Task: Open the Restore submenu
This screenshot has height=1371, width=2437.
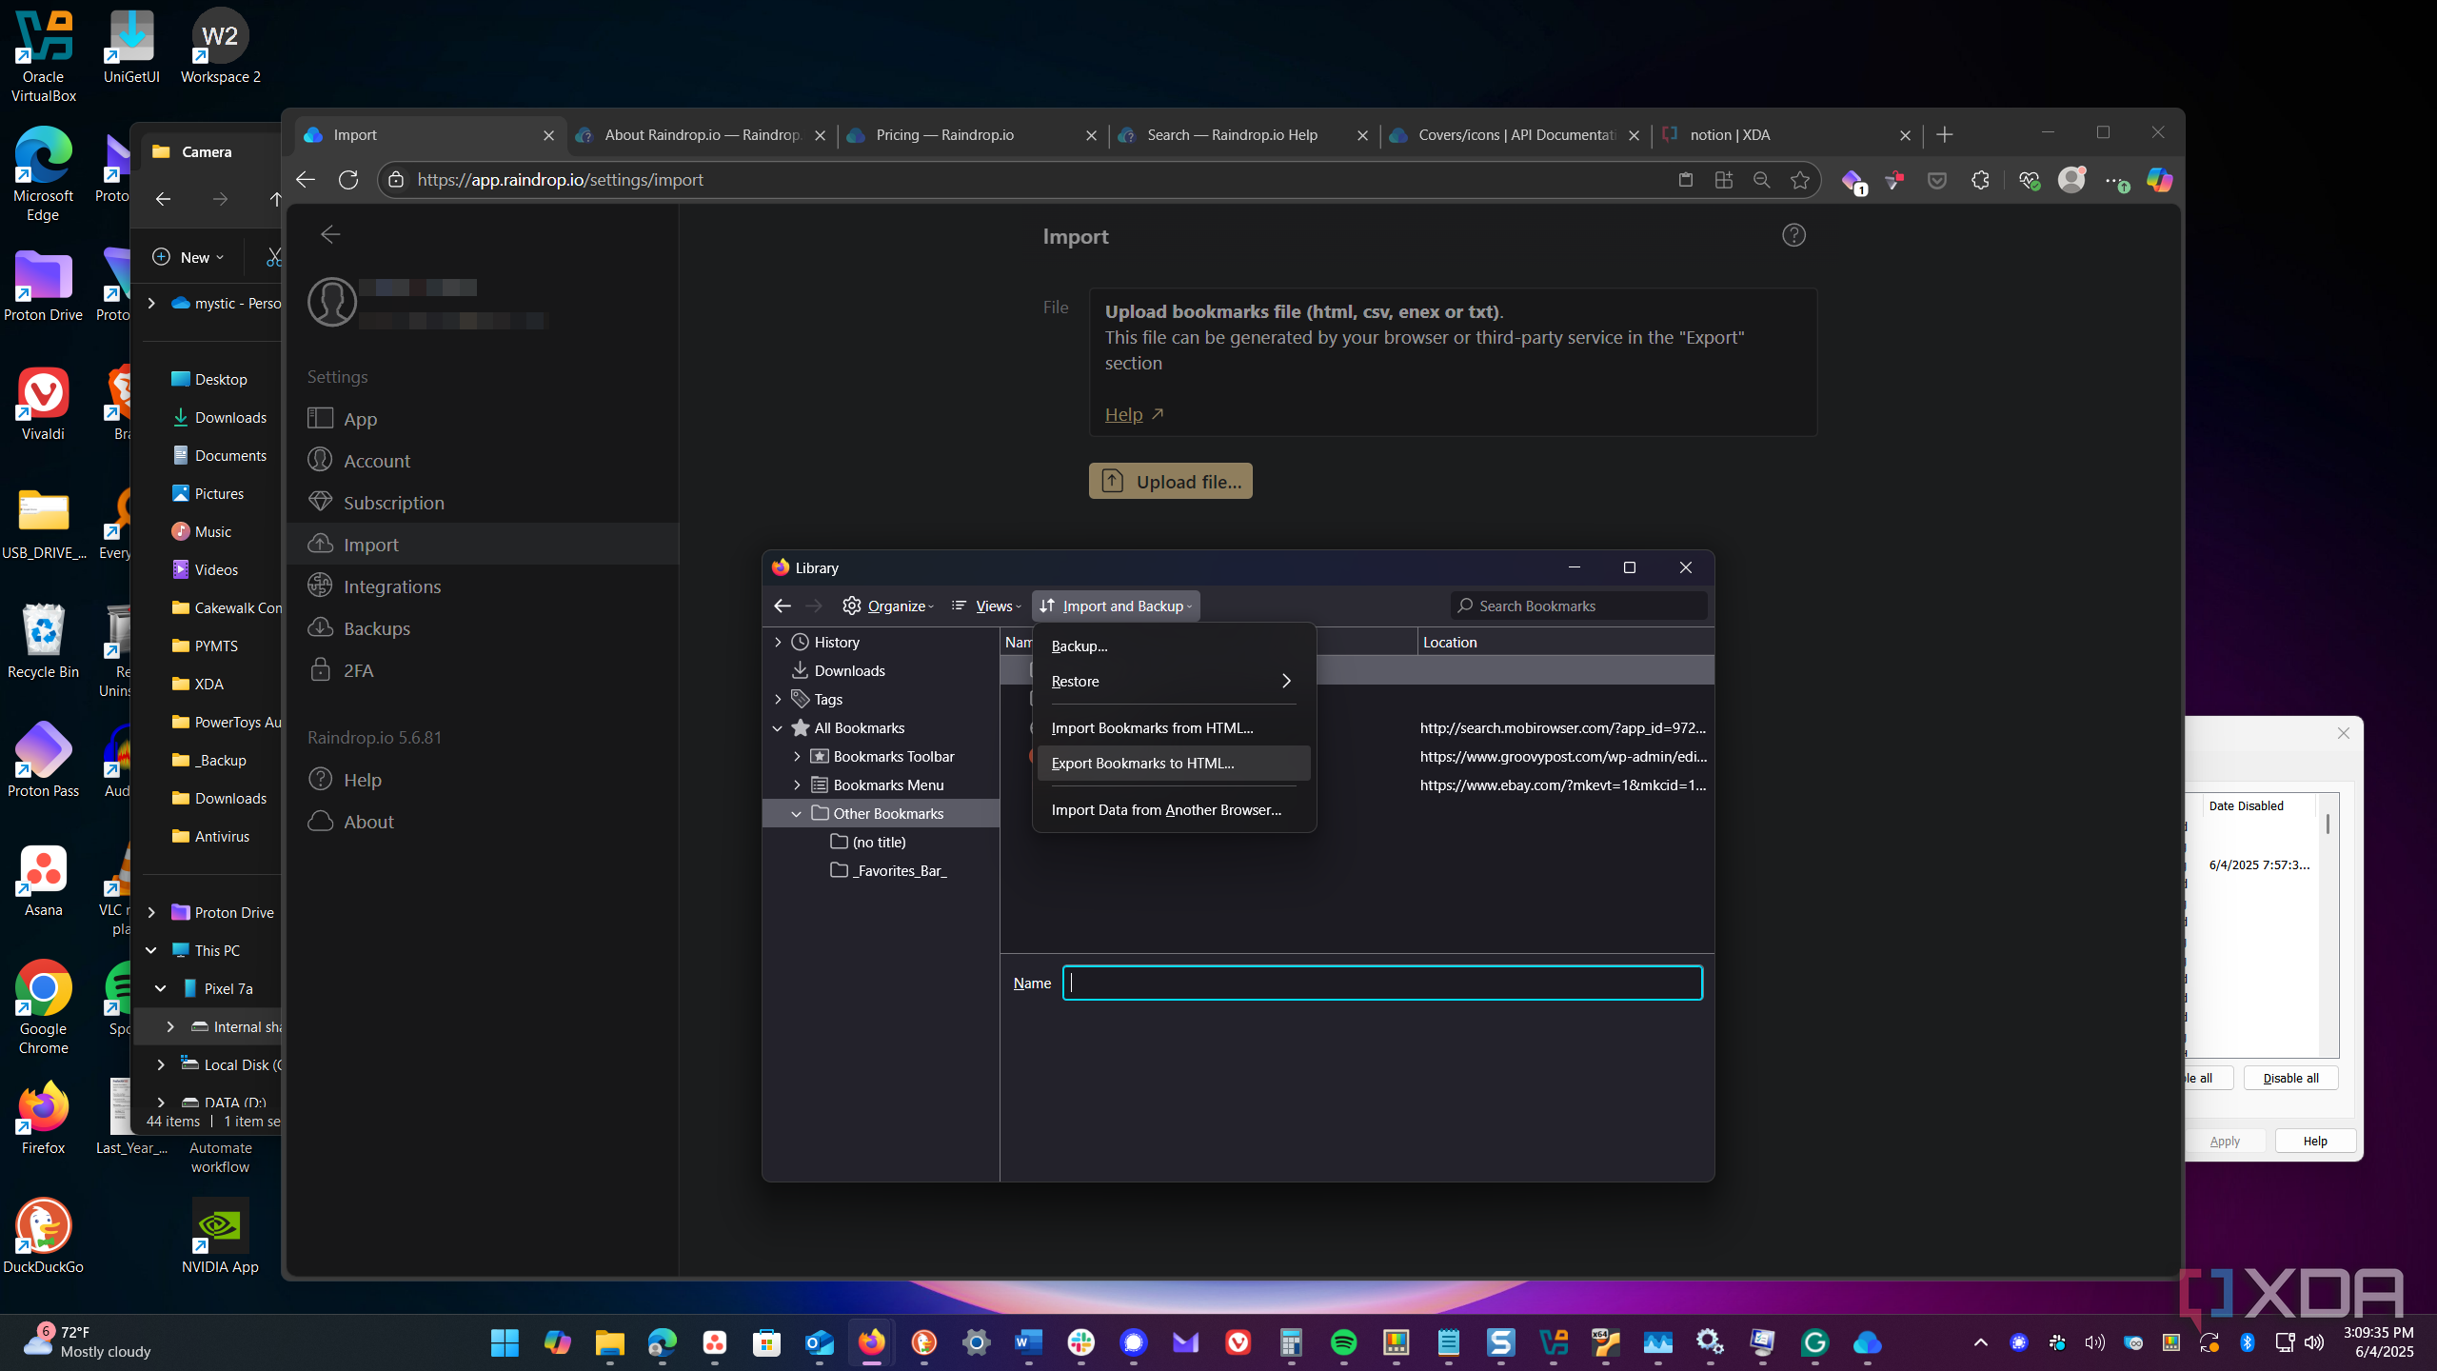Action: [1174, 682]
